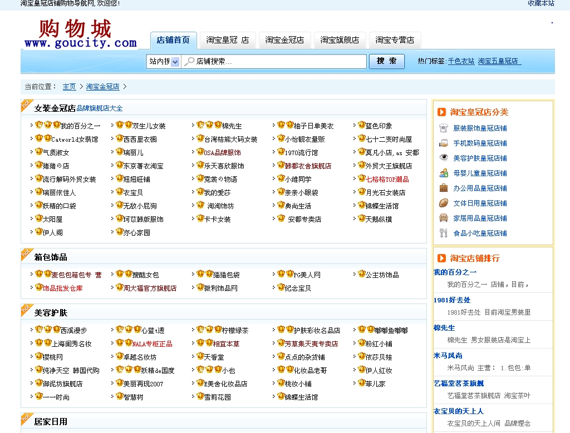Open the 柚子日单美衣 shop link
Image resolution: width=570 pixels, height=433 pixels.
coord(314,126)
